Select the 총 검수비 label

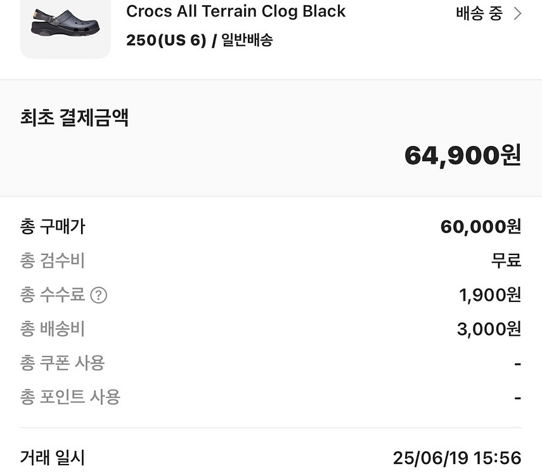click(x=53, y=261)
